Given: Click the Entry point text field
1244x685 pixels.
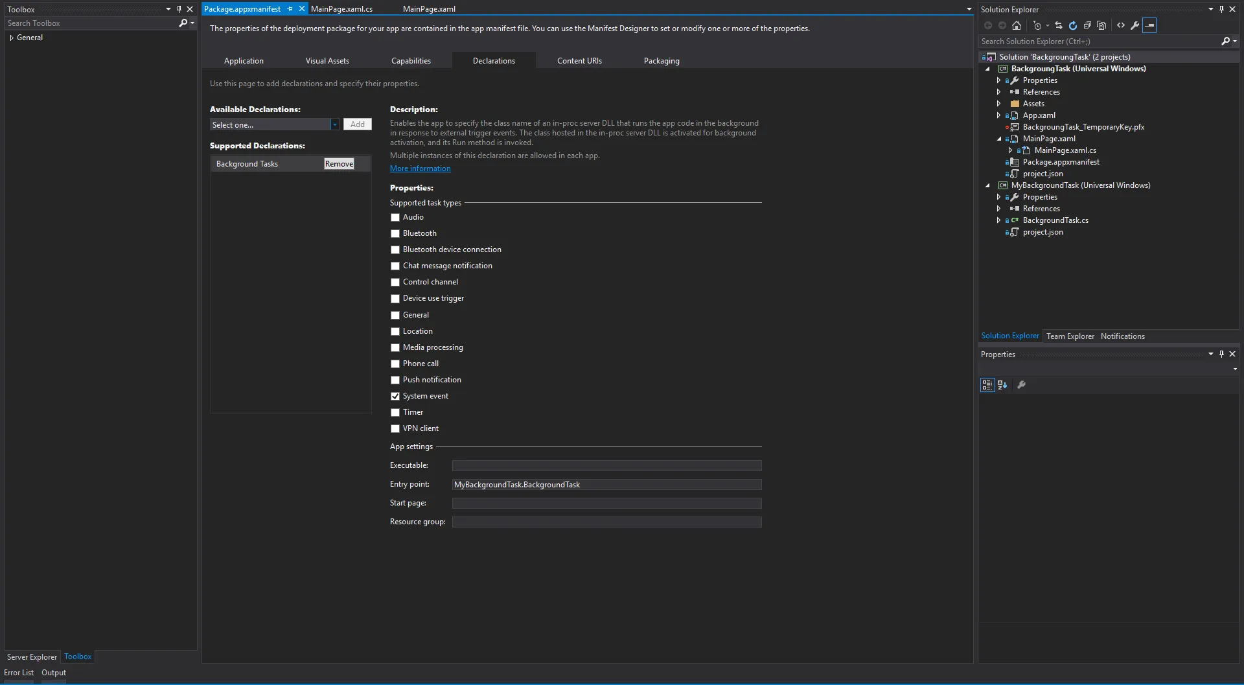Looking at the screenshot, I should click(606, 485).
